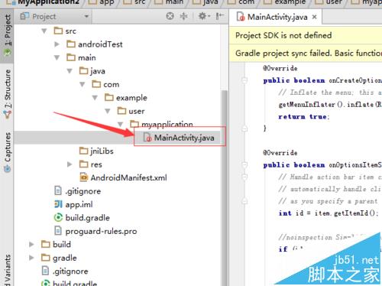
Task: Click the Project tool window Android icon
Action: click(7, 53)
